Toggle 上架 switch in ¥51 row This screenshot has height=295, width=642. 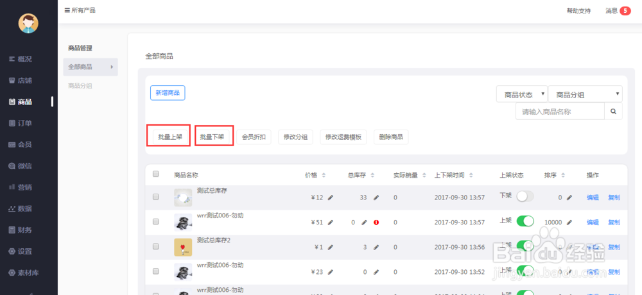coord(525,221)
